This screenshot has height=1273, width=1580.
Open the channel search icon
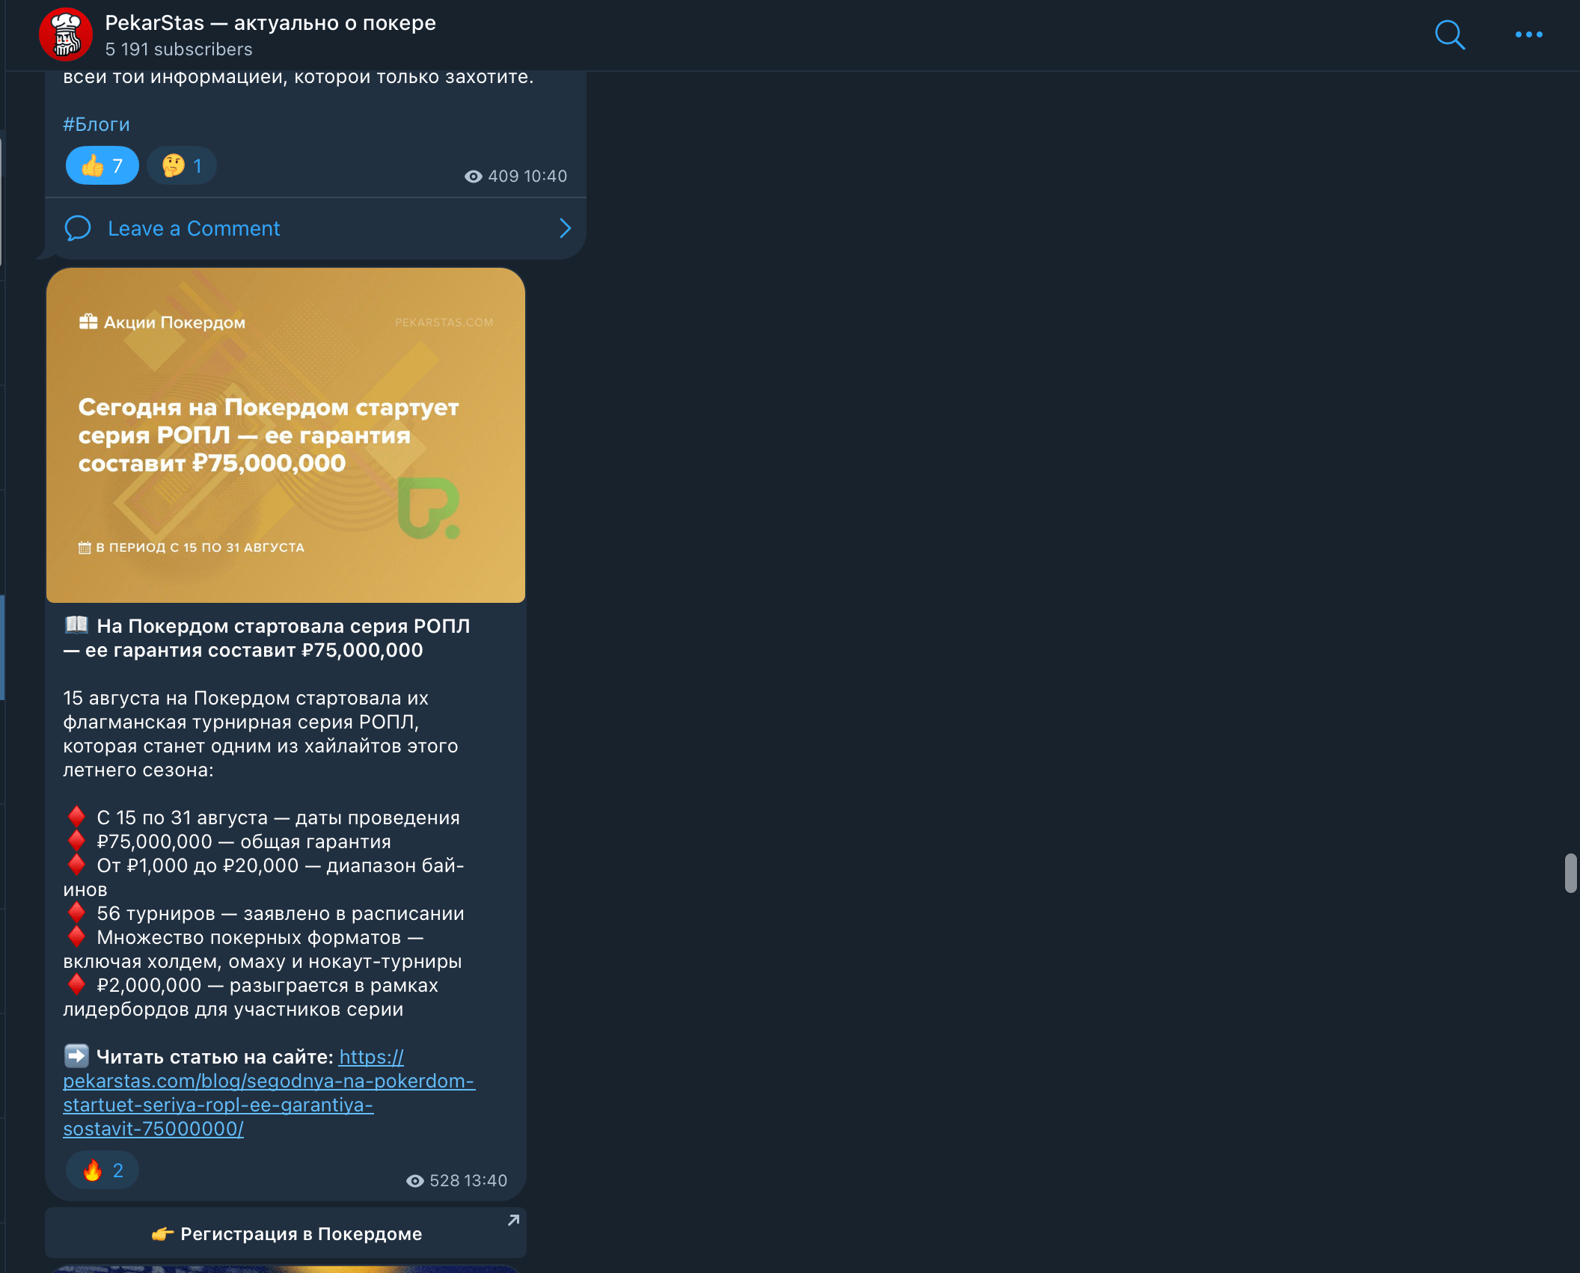1449,34
